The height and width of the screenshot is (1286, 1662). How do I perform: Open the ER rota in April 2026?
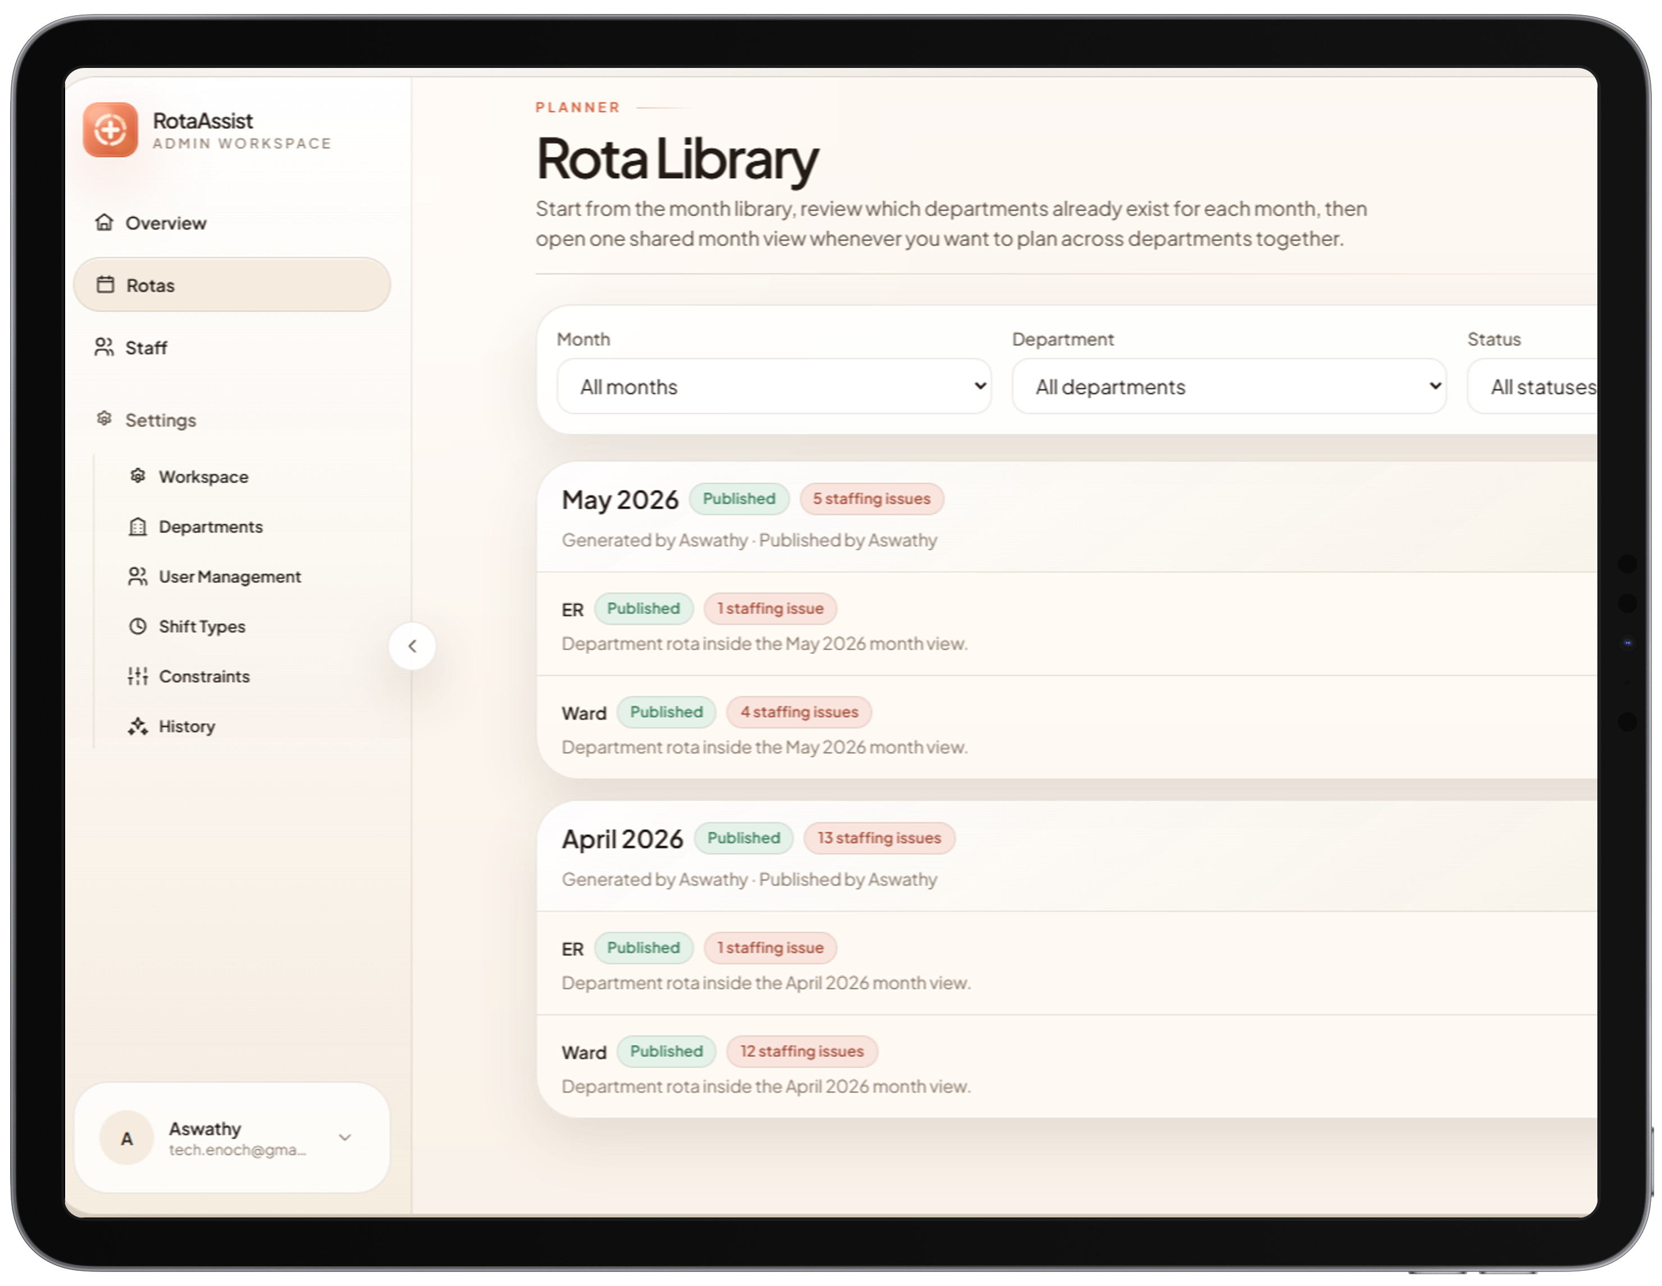tap(1067, 963)
